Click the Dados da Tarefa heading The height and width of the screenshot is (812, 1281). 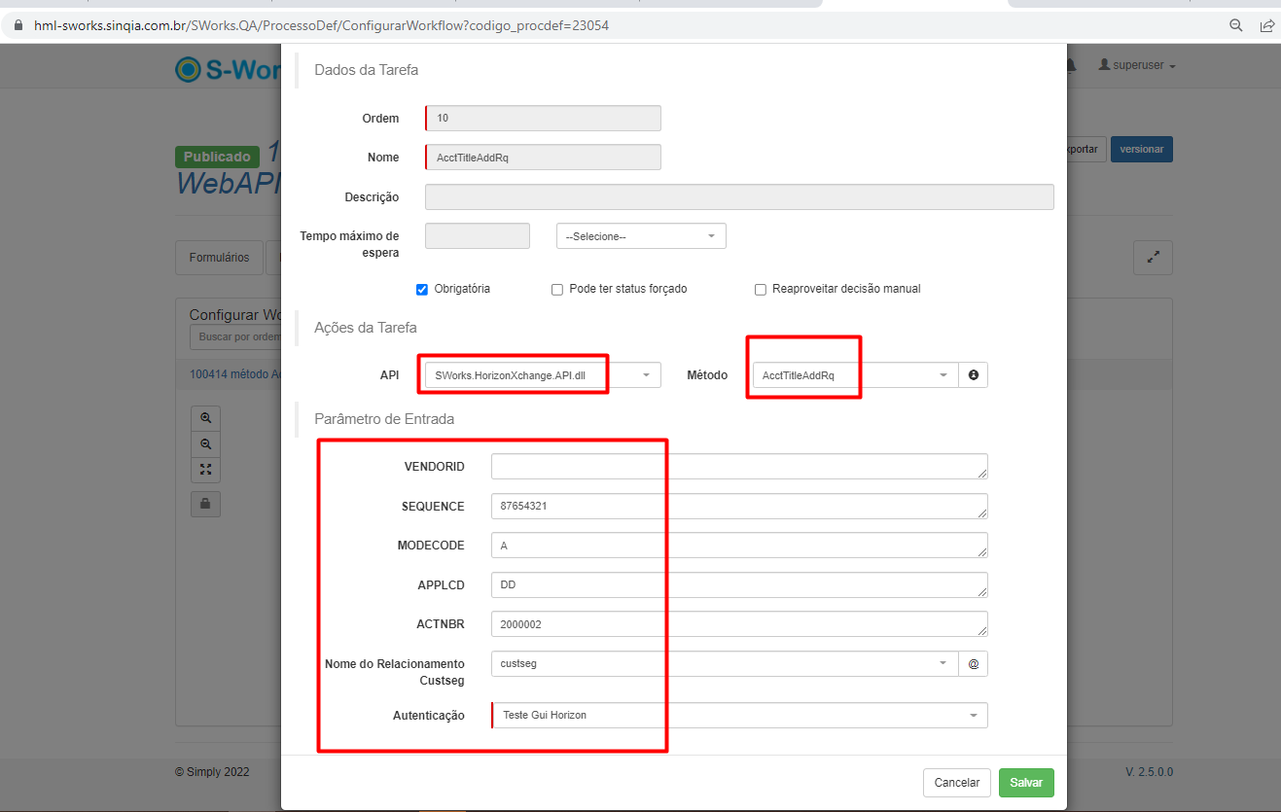click(366, 70)
